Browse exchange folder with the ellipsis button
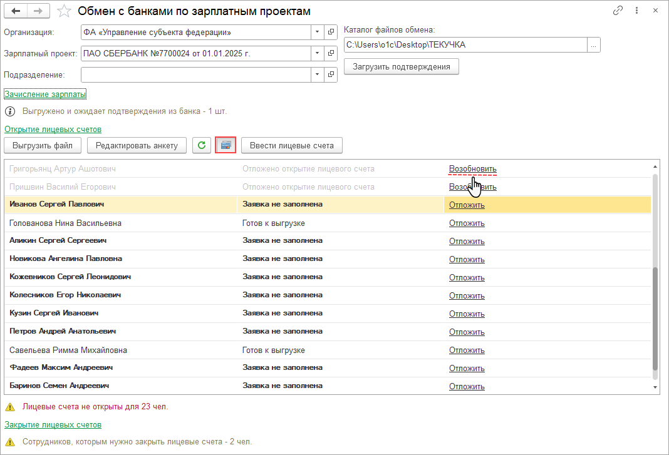Screen dimensions: 669x455 [x=594, y=45]
